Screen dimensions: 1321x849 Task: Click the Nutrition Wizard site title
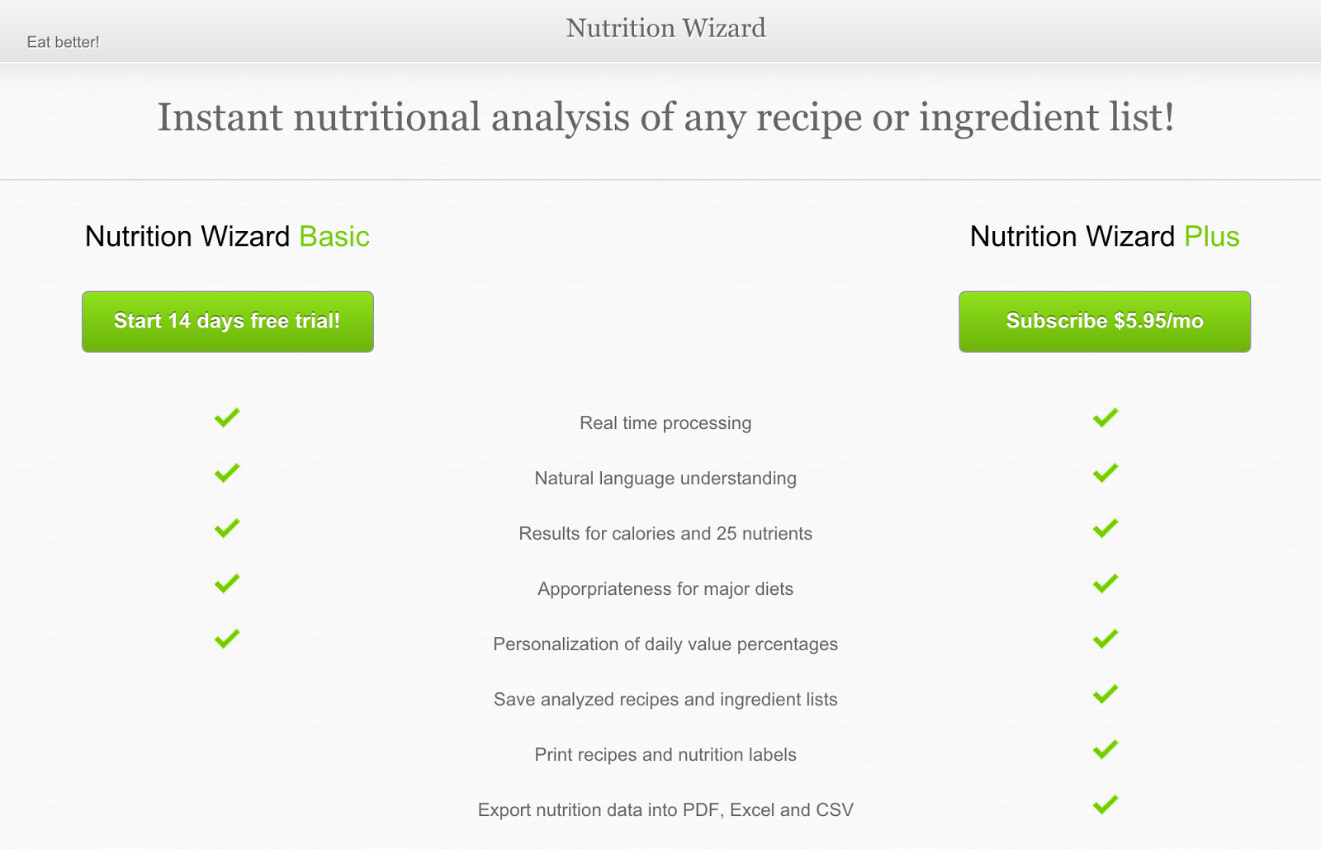pos(665,29)
